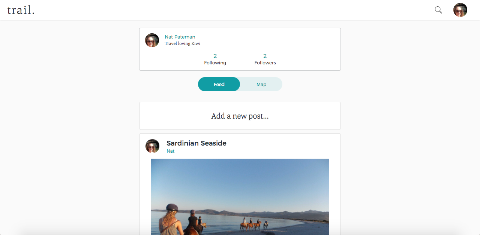Click the distant horse group in photo
The image size is (480, 235).
point(254,224)
